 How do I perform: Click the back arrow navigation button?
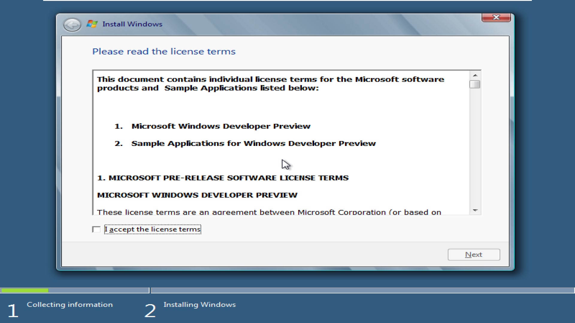[x=72, y=25]
